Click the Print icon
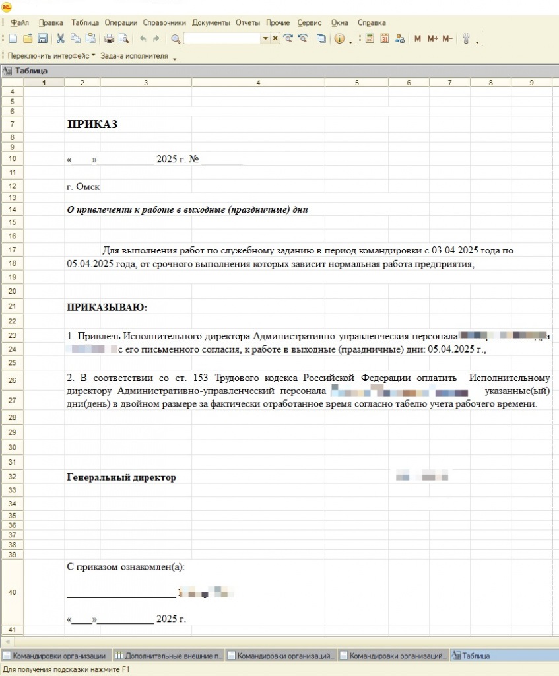 [x=110, y=39]
